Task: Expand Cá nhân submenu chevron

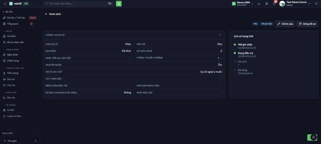Action: tap(36, 36)
